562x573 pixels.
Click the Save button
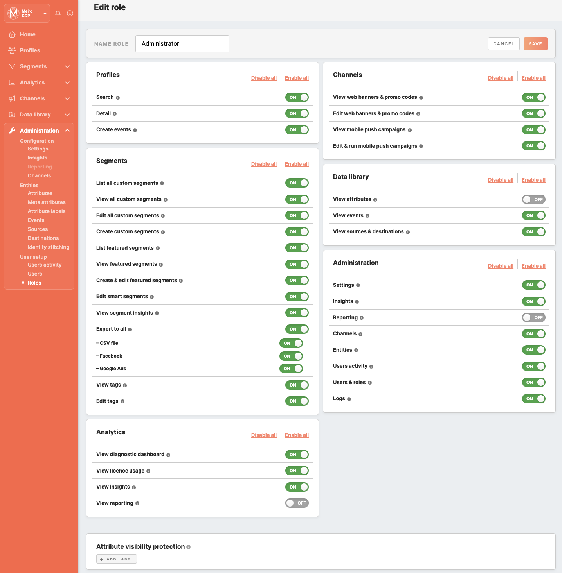click(535, 44)
